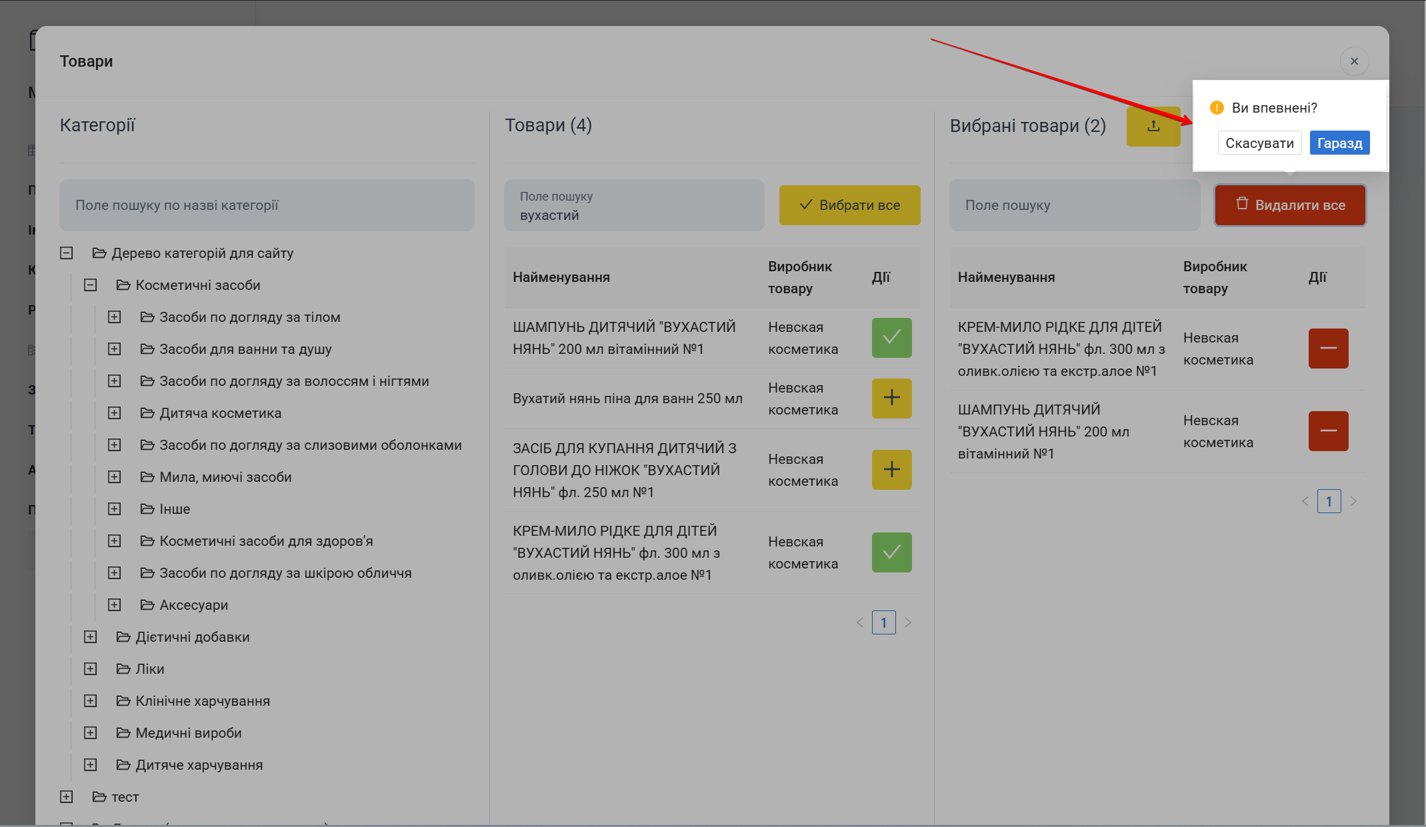Screen dimensions: 1426x827
Task: Click the Вибрати все button
Action: (x=849, y=205)
